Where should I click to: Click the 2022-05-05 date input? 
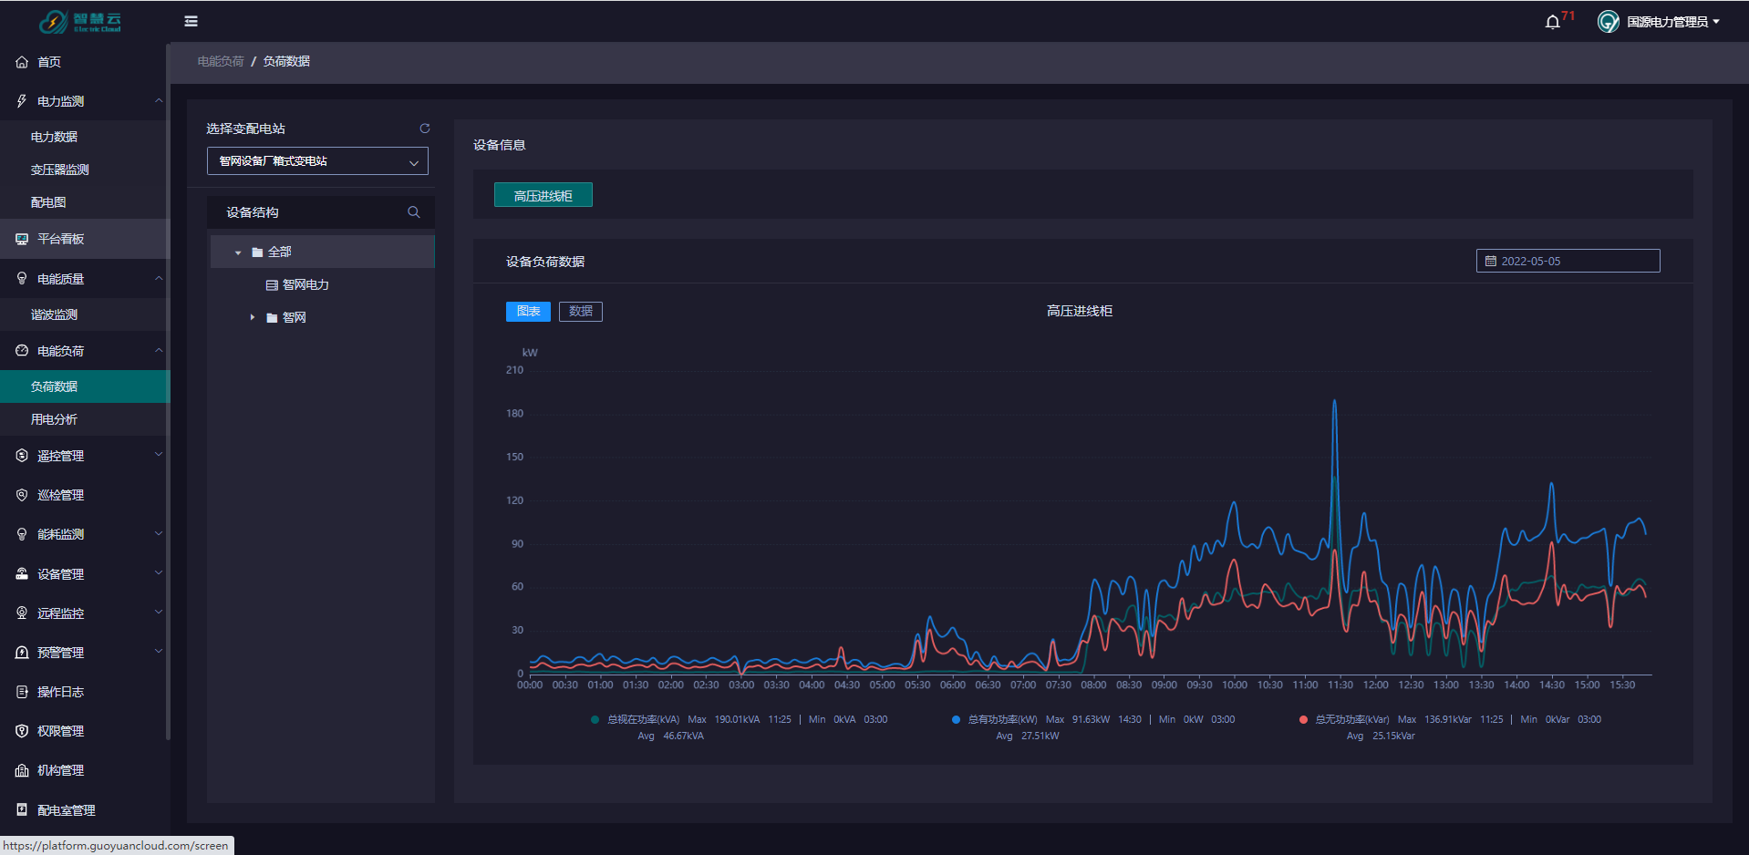pos(1568,262)
